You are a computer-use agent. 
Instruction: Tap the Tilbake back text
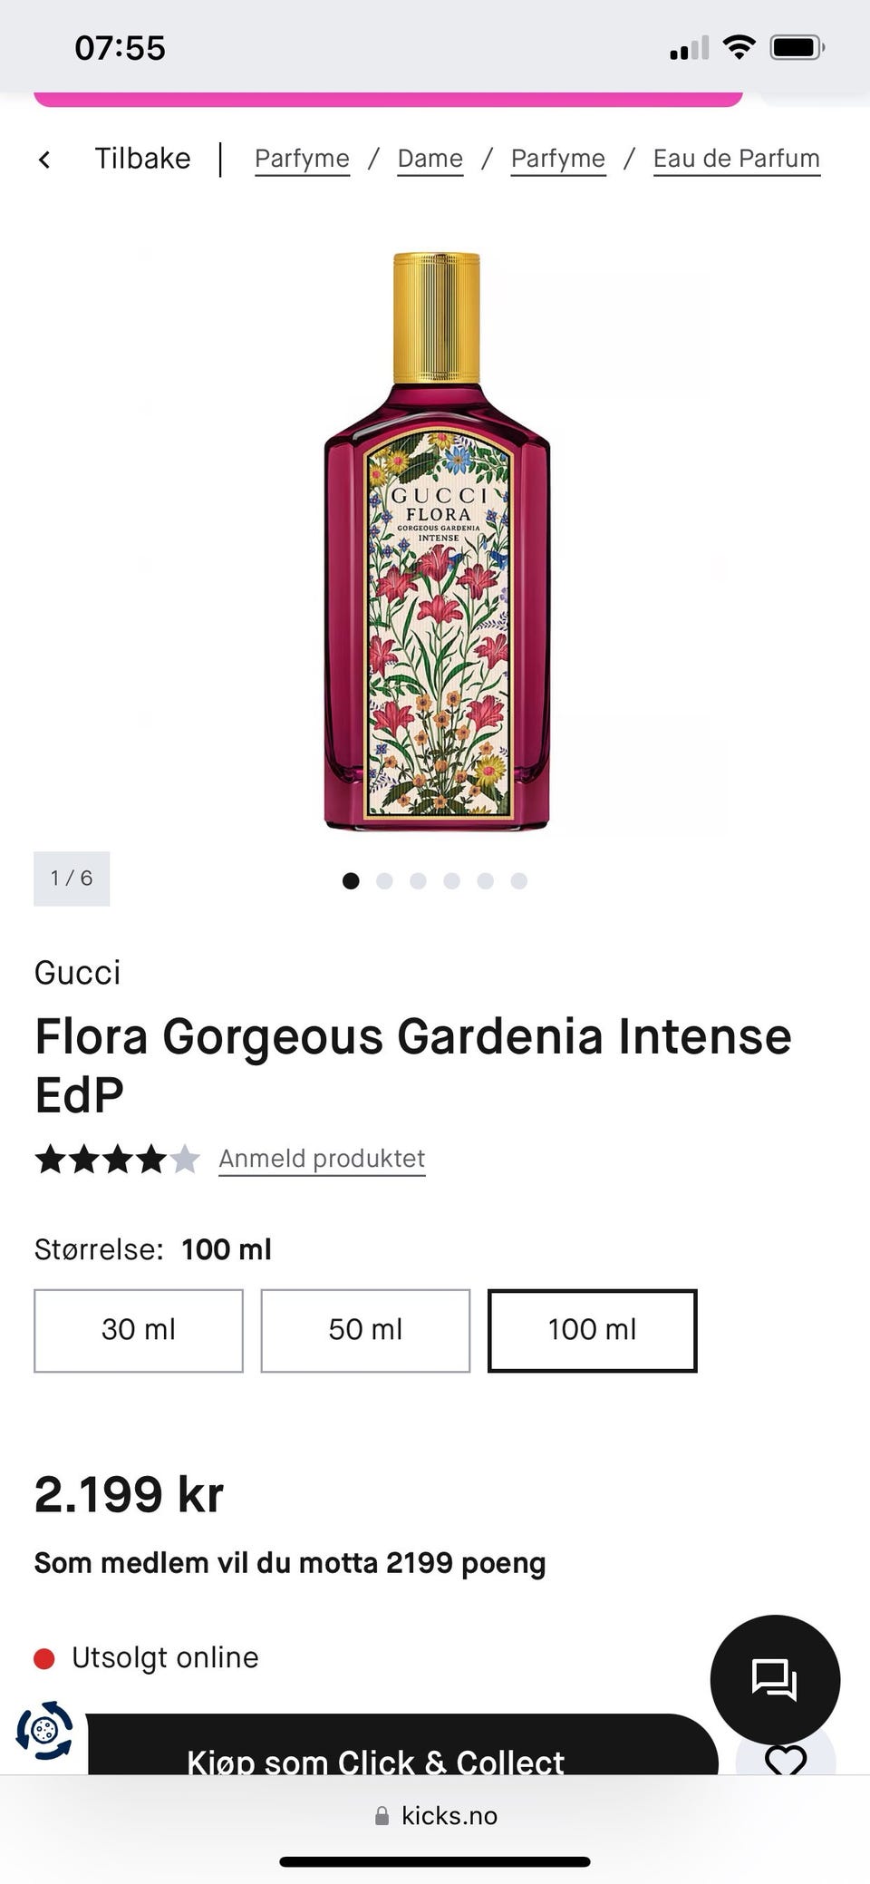point(142,159)
